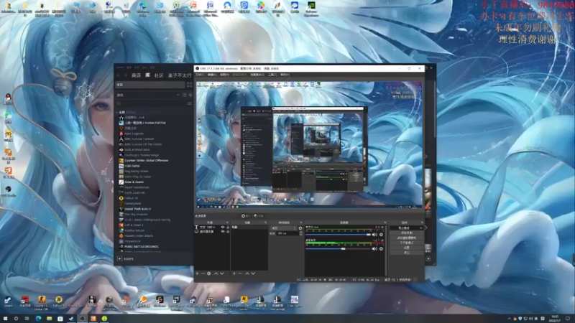
Task: Open Crab Game desktop shortcut
Action: point(295,301)
